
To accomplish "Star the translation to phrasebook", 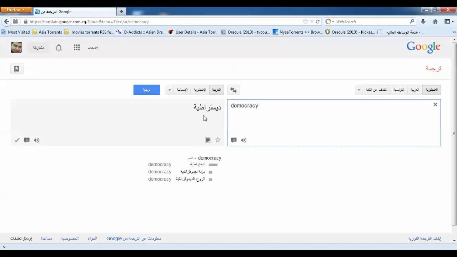I will pyautogui.click(x=218, y=140).
